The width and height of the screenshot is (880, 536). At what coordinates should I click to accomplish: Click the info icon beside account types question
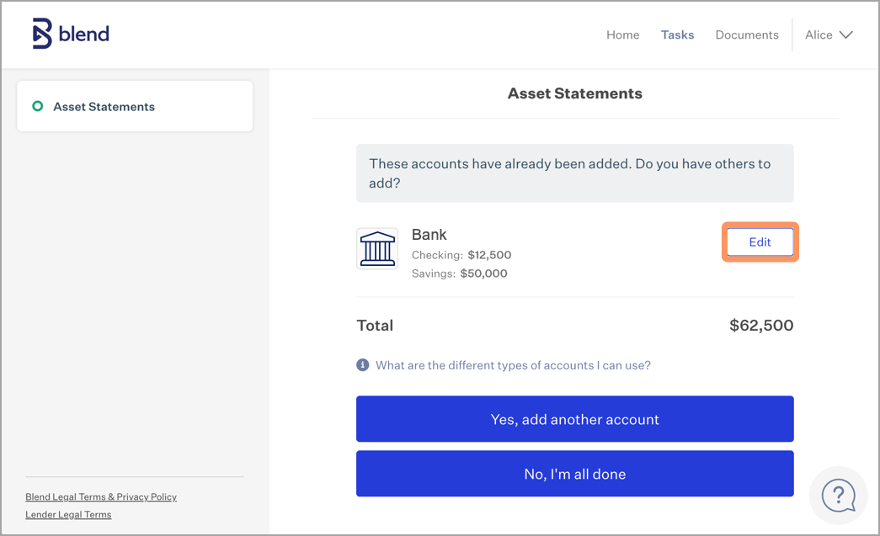[363, 365]
